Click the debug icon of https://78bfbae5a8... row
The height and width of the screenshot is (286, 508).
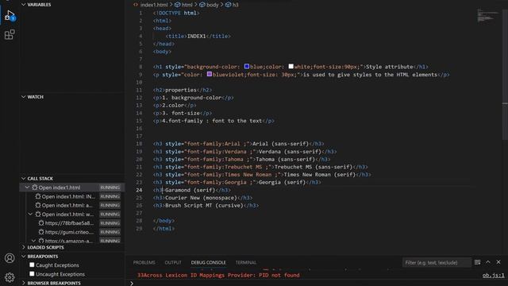[41, 223]
